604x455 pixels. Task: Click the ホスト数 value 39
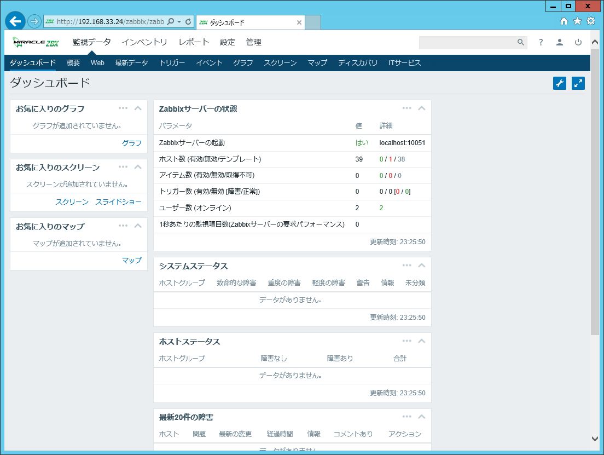[x=359, y=159]
